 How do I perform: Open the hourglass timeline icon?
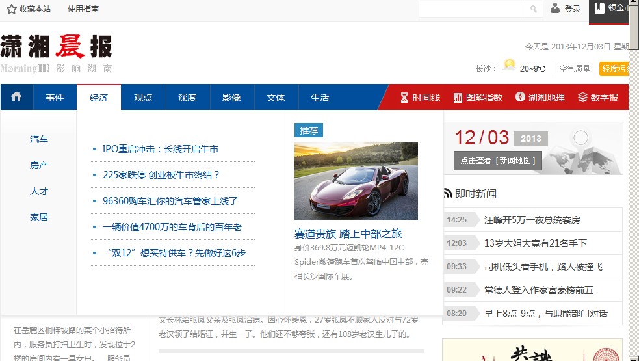point(404,98)
